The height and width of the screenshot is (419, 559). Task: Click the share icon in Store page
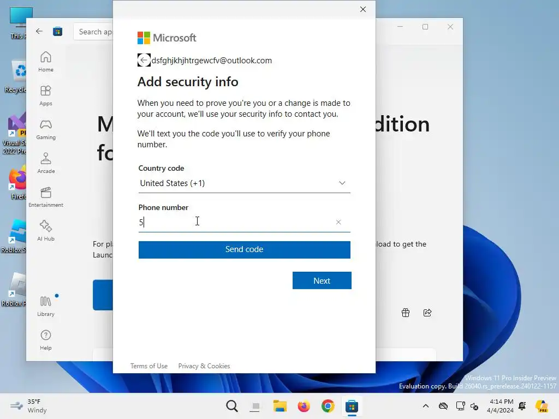click(427, 313)
